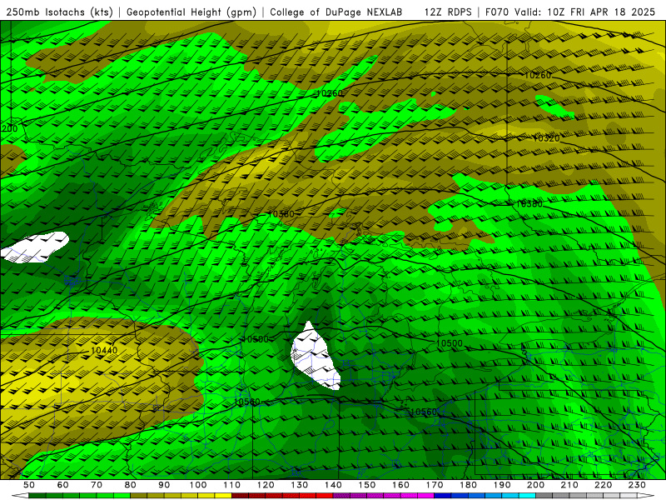Select the "Geopotential Height (gpm)" header label
This screenshot has width=666, height=500.
click(191, 12)
